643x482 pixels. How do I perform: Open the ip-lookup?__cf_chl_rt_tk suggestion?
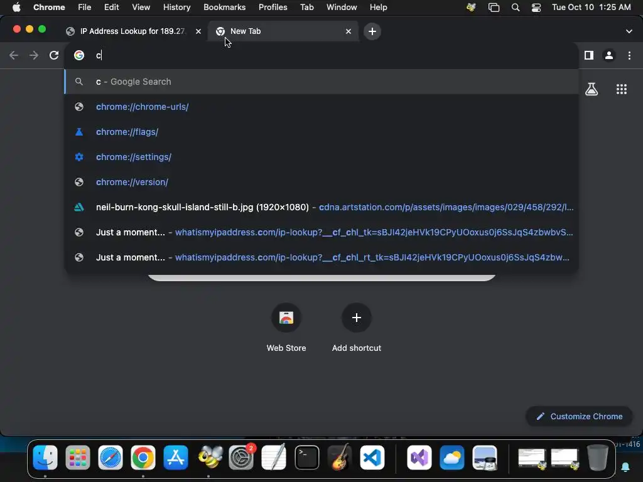pyautogui.click(x=321, y=257)
